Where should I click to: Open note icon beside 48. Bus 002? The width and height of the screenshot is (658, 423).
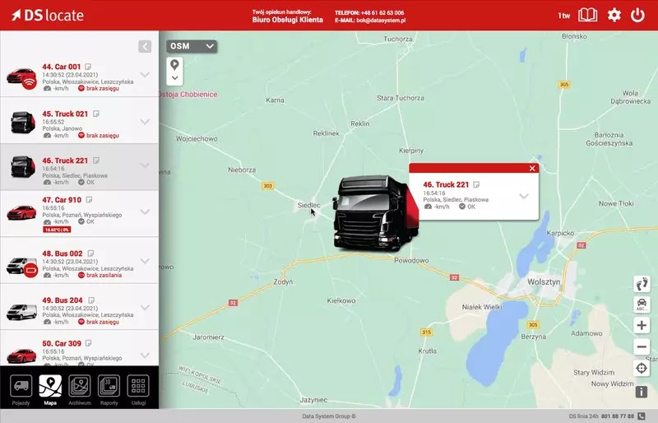pos(89,253)
